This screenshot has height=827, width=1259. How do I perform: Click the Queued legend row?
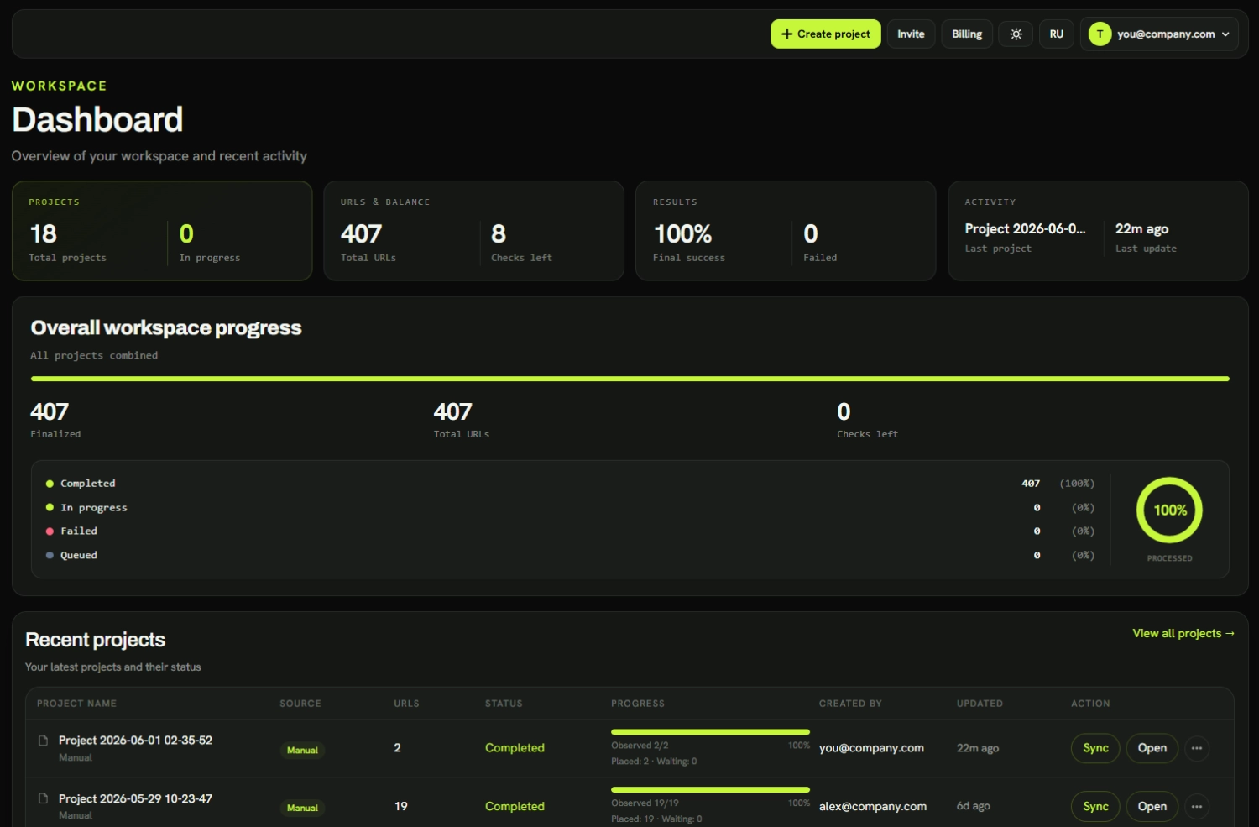pyautogui.click(x=571, y=556)
